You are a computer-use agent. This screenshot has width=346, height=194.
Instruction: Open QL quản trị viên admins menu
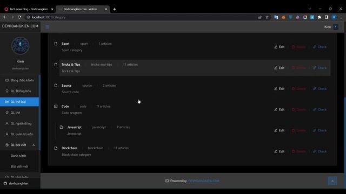tap(19, 134)
